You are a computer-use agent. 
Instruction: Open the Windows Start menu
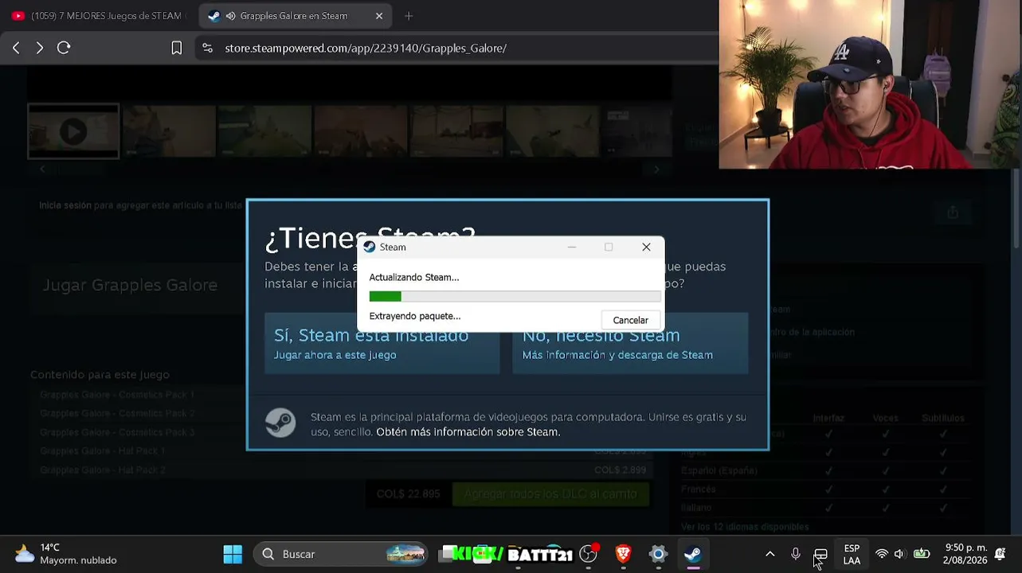(x=233, y=554)
